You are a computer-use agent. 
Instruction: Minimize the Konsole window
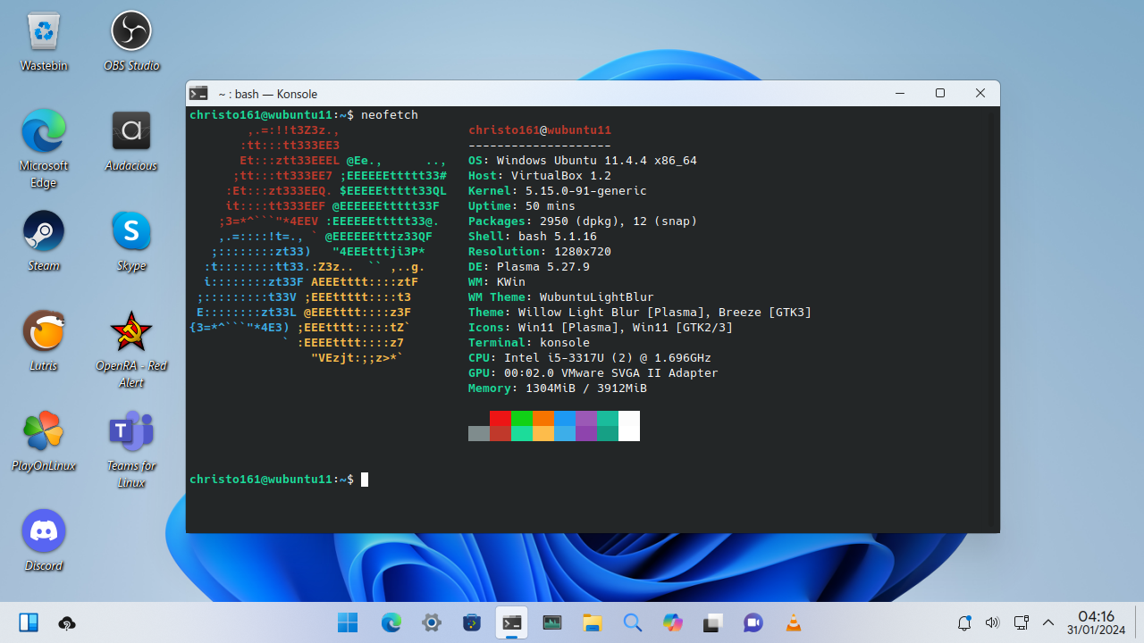(900, 93)
